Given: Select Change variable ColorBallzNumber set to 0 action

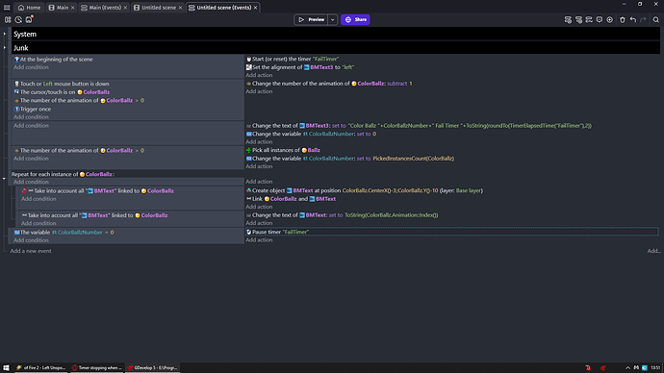Looking at the screenshot, I should [311, 134].
